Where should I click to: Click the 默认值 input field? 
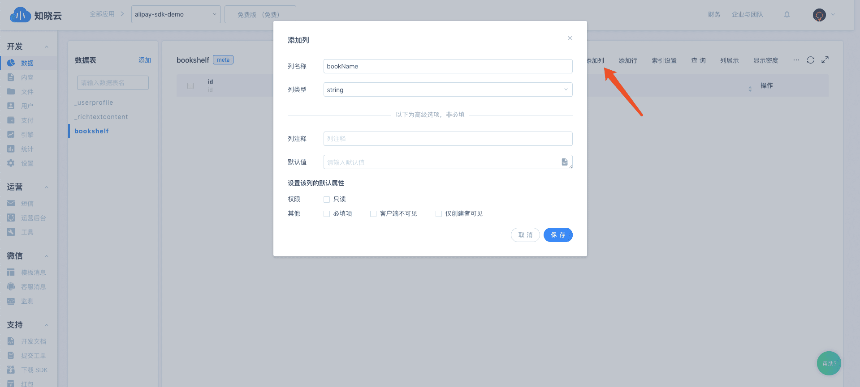(448, 162)
